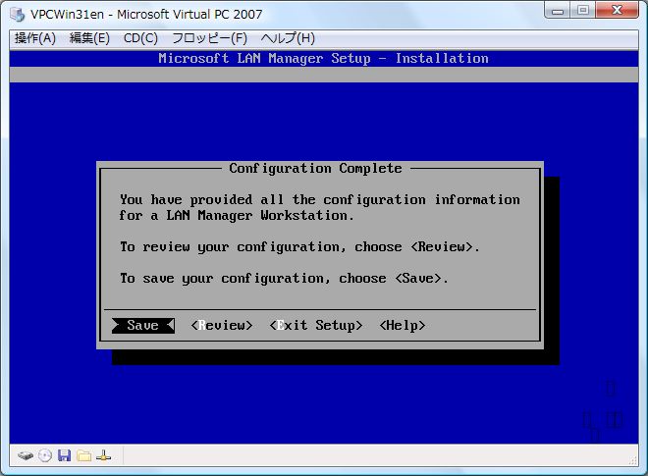Click the 'Microsoft LAN Manager Setup - Installation' header

[323, 58]
